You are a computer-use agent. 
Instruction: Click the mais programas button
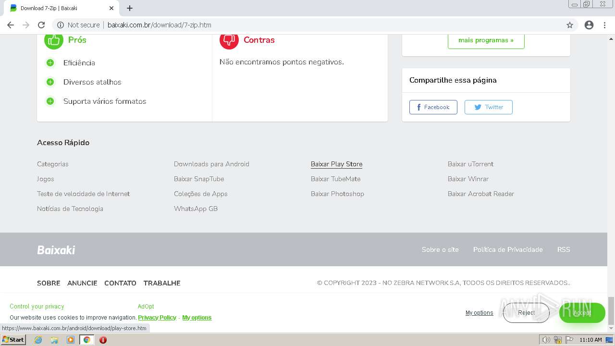486,40
